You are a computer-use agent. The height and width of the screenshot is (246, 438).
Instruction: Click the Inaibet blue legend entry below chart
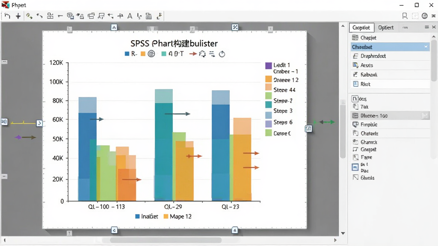pos(146,217)
